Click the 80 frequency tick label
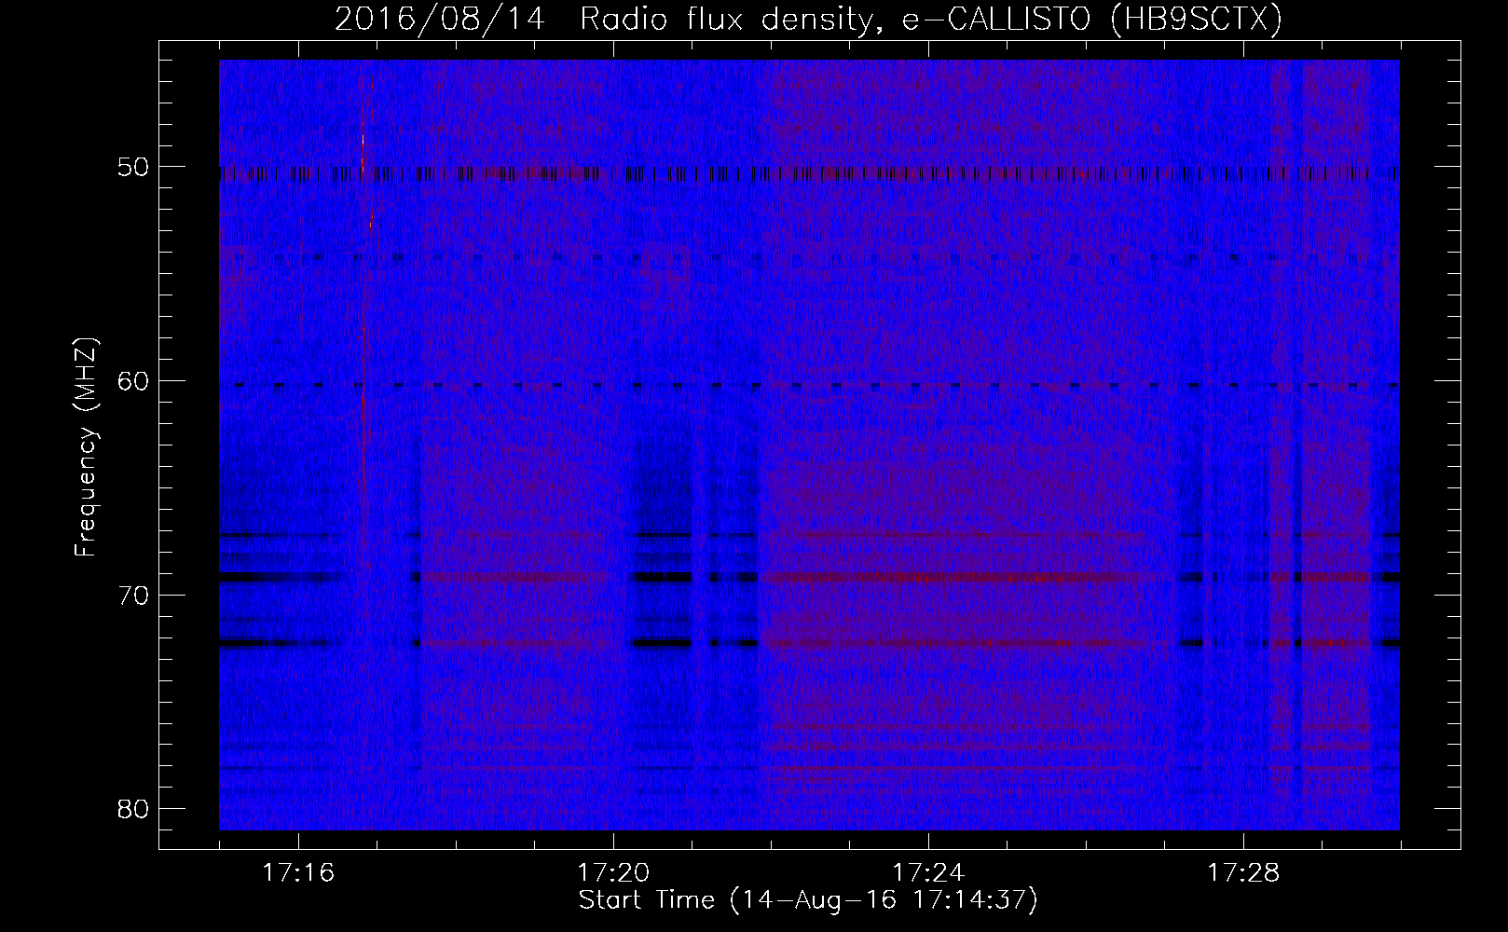 point(133,808)
